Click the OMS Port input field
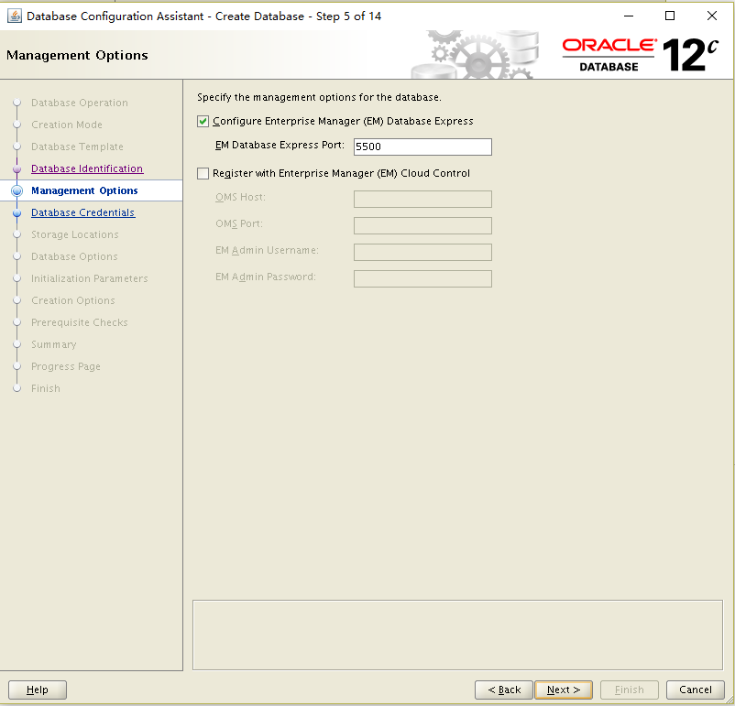Screen dimensions: 735x706 point(422,226)
